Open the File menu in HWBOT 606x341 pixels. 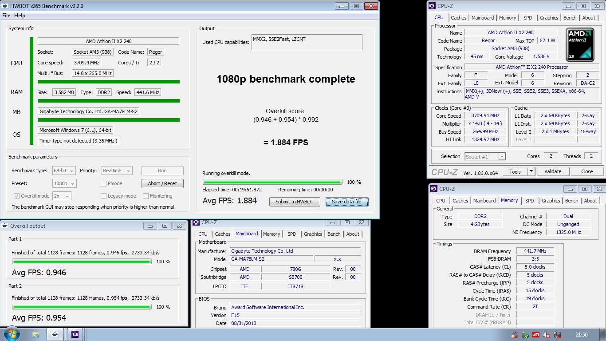tap(6, 16)
